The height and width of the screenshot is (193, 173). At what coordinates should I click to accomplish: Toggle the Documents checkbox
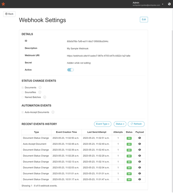(x=22, y=88)
